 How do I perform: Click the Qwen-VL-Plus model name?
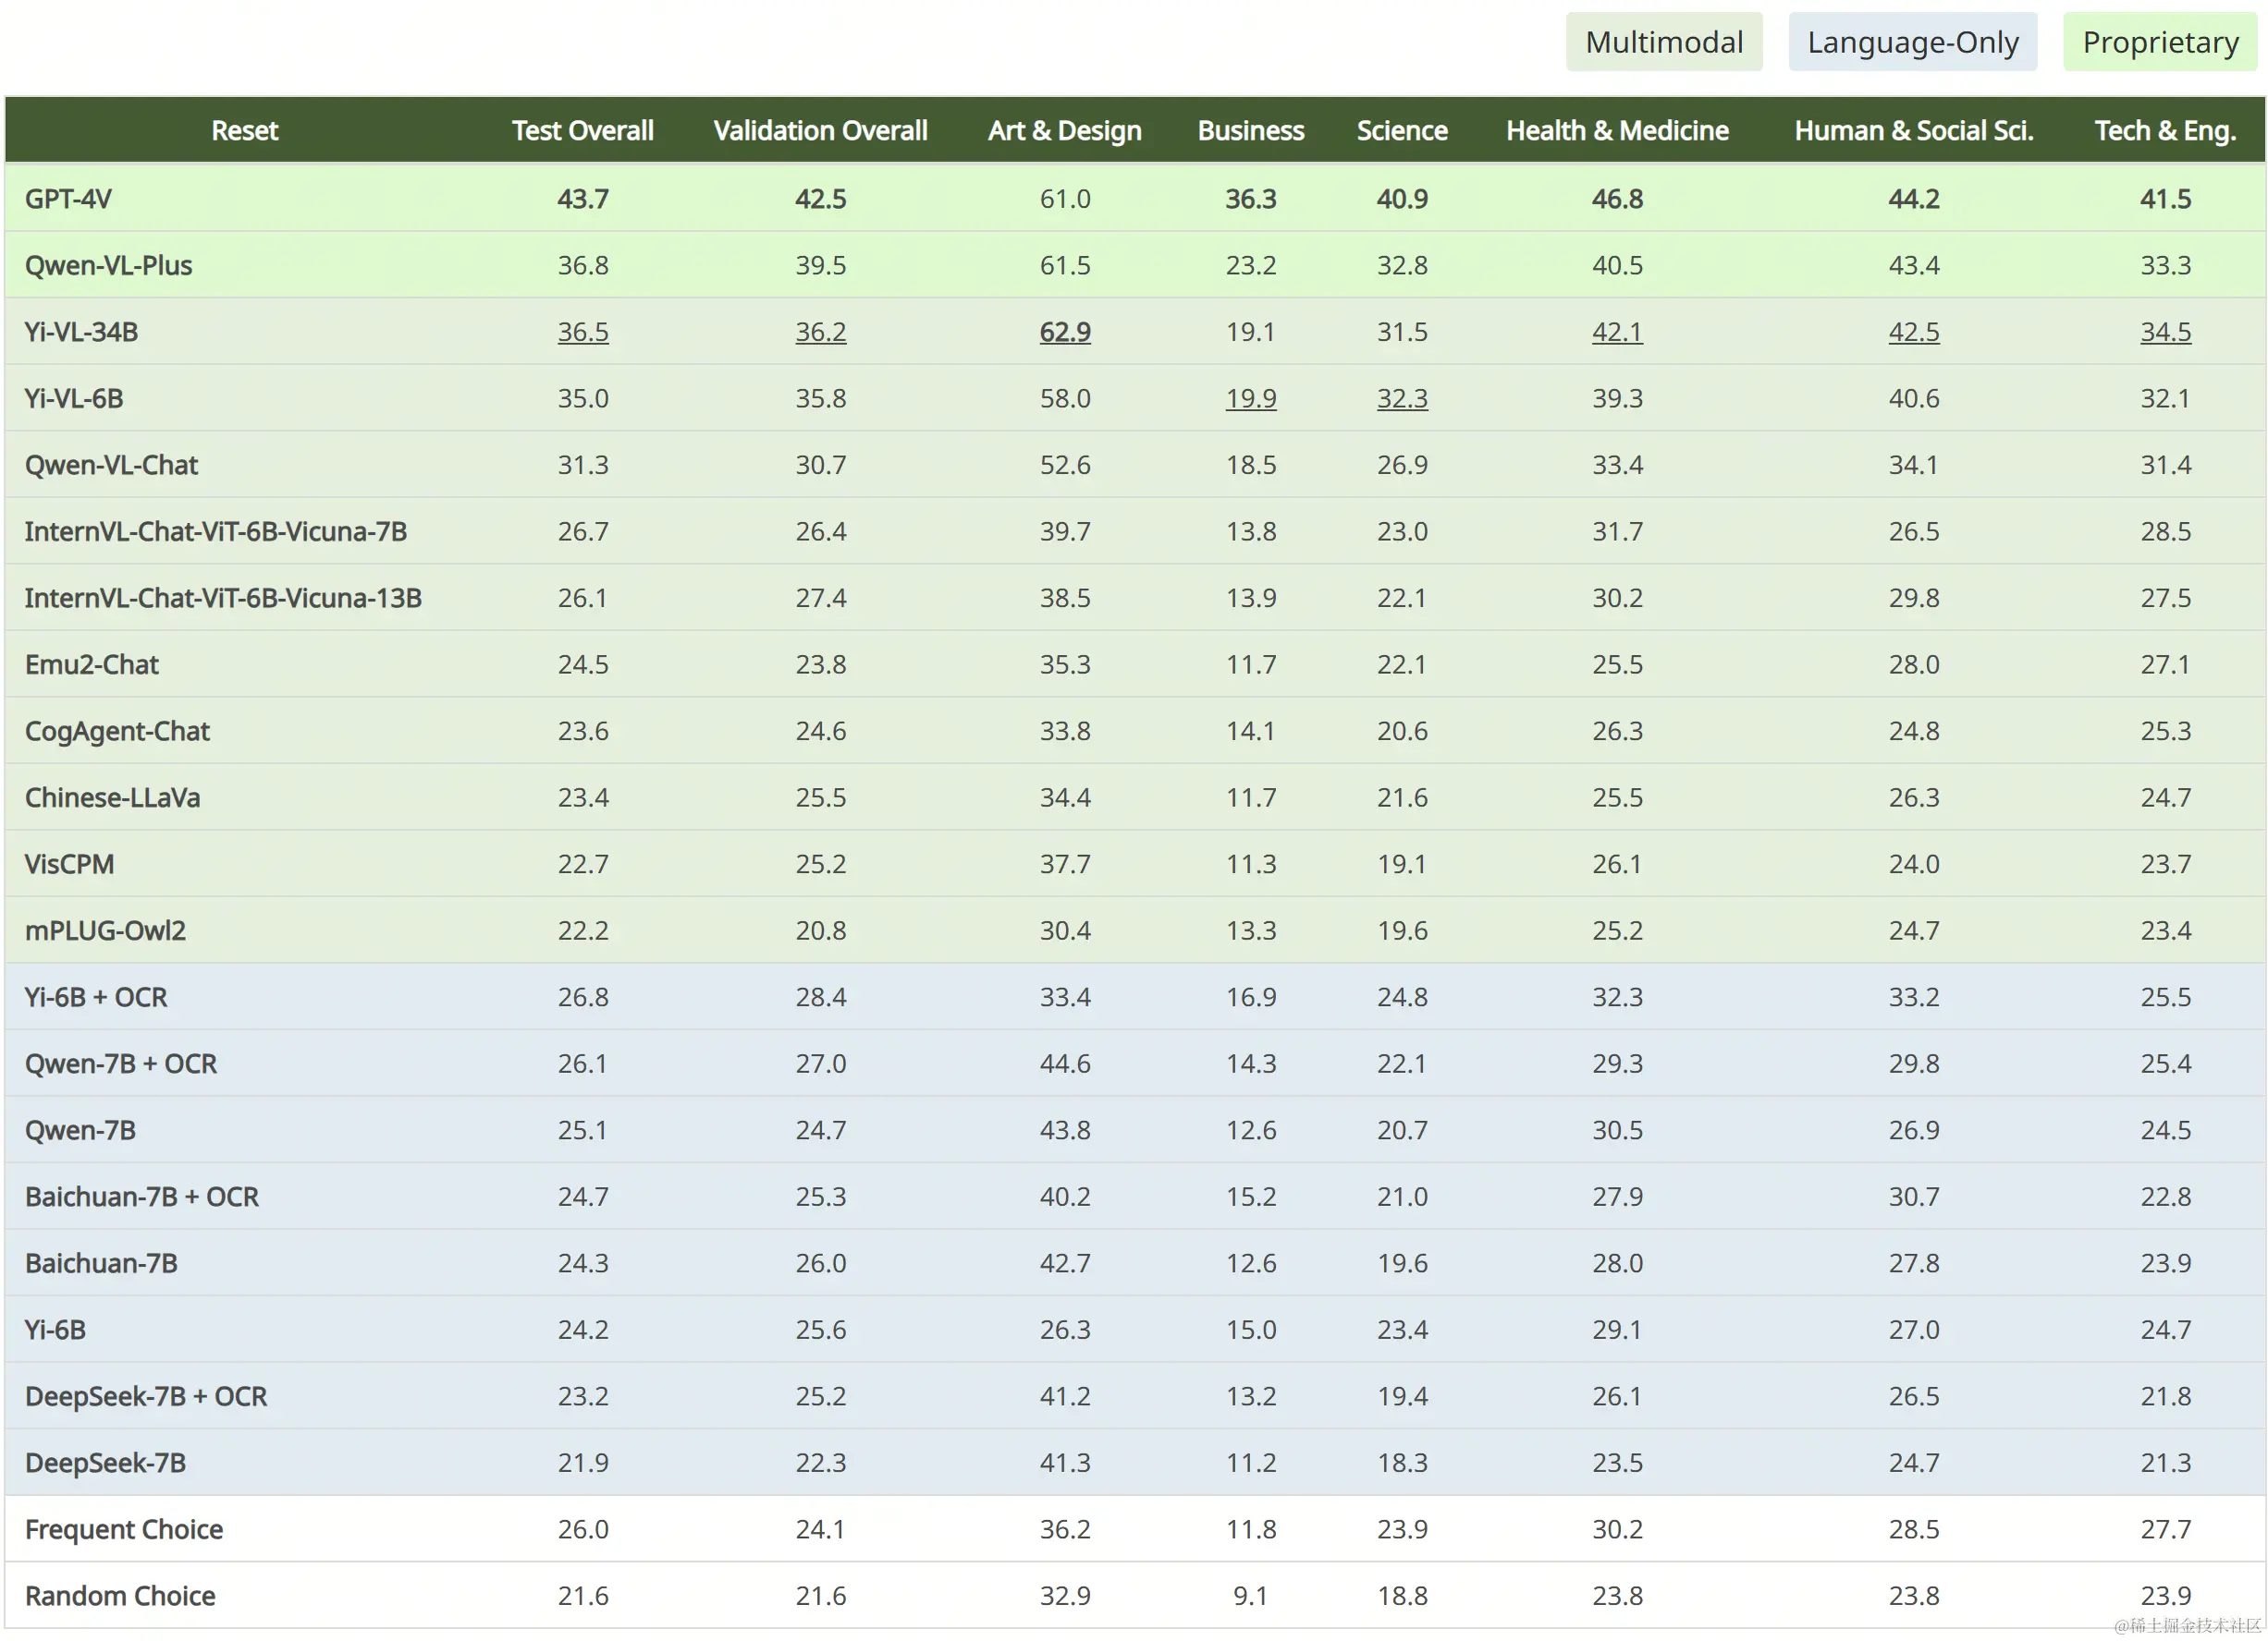click(x=108, y=266)
